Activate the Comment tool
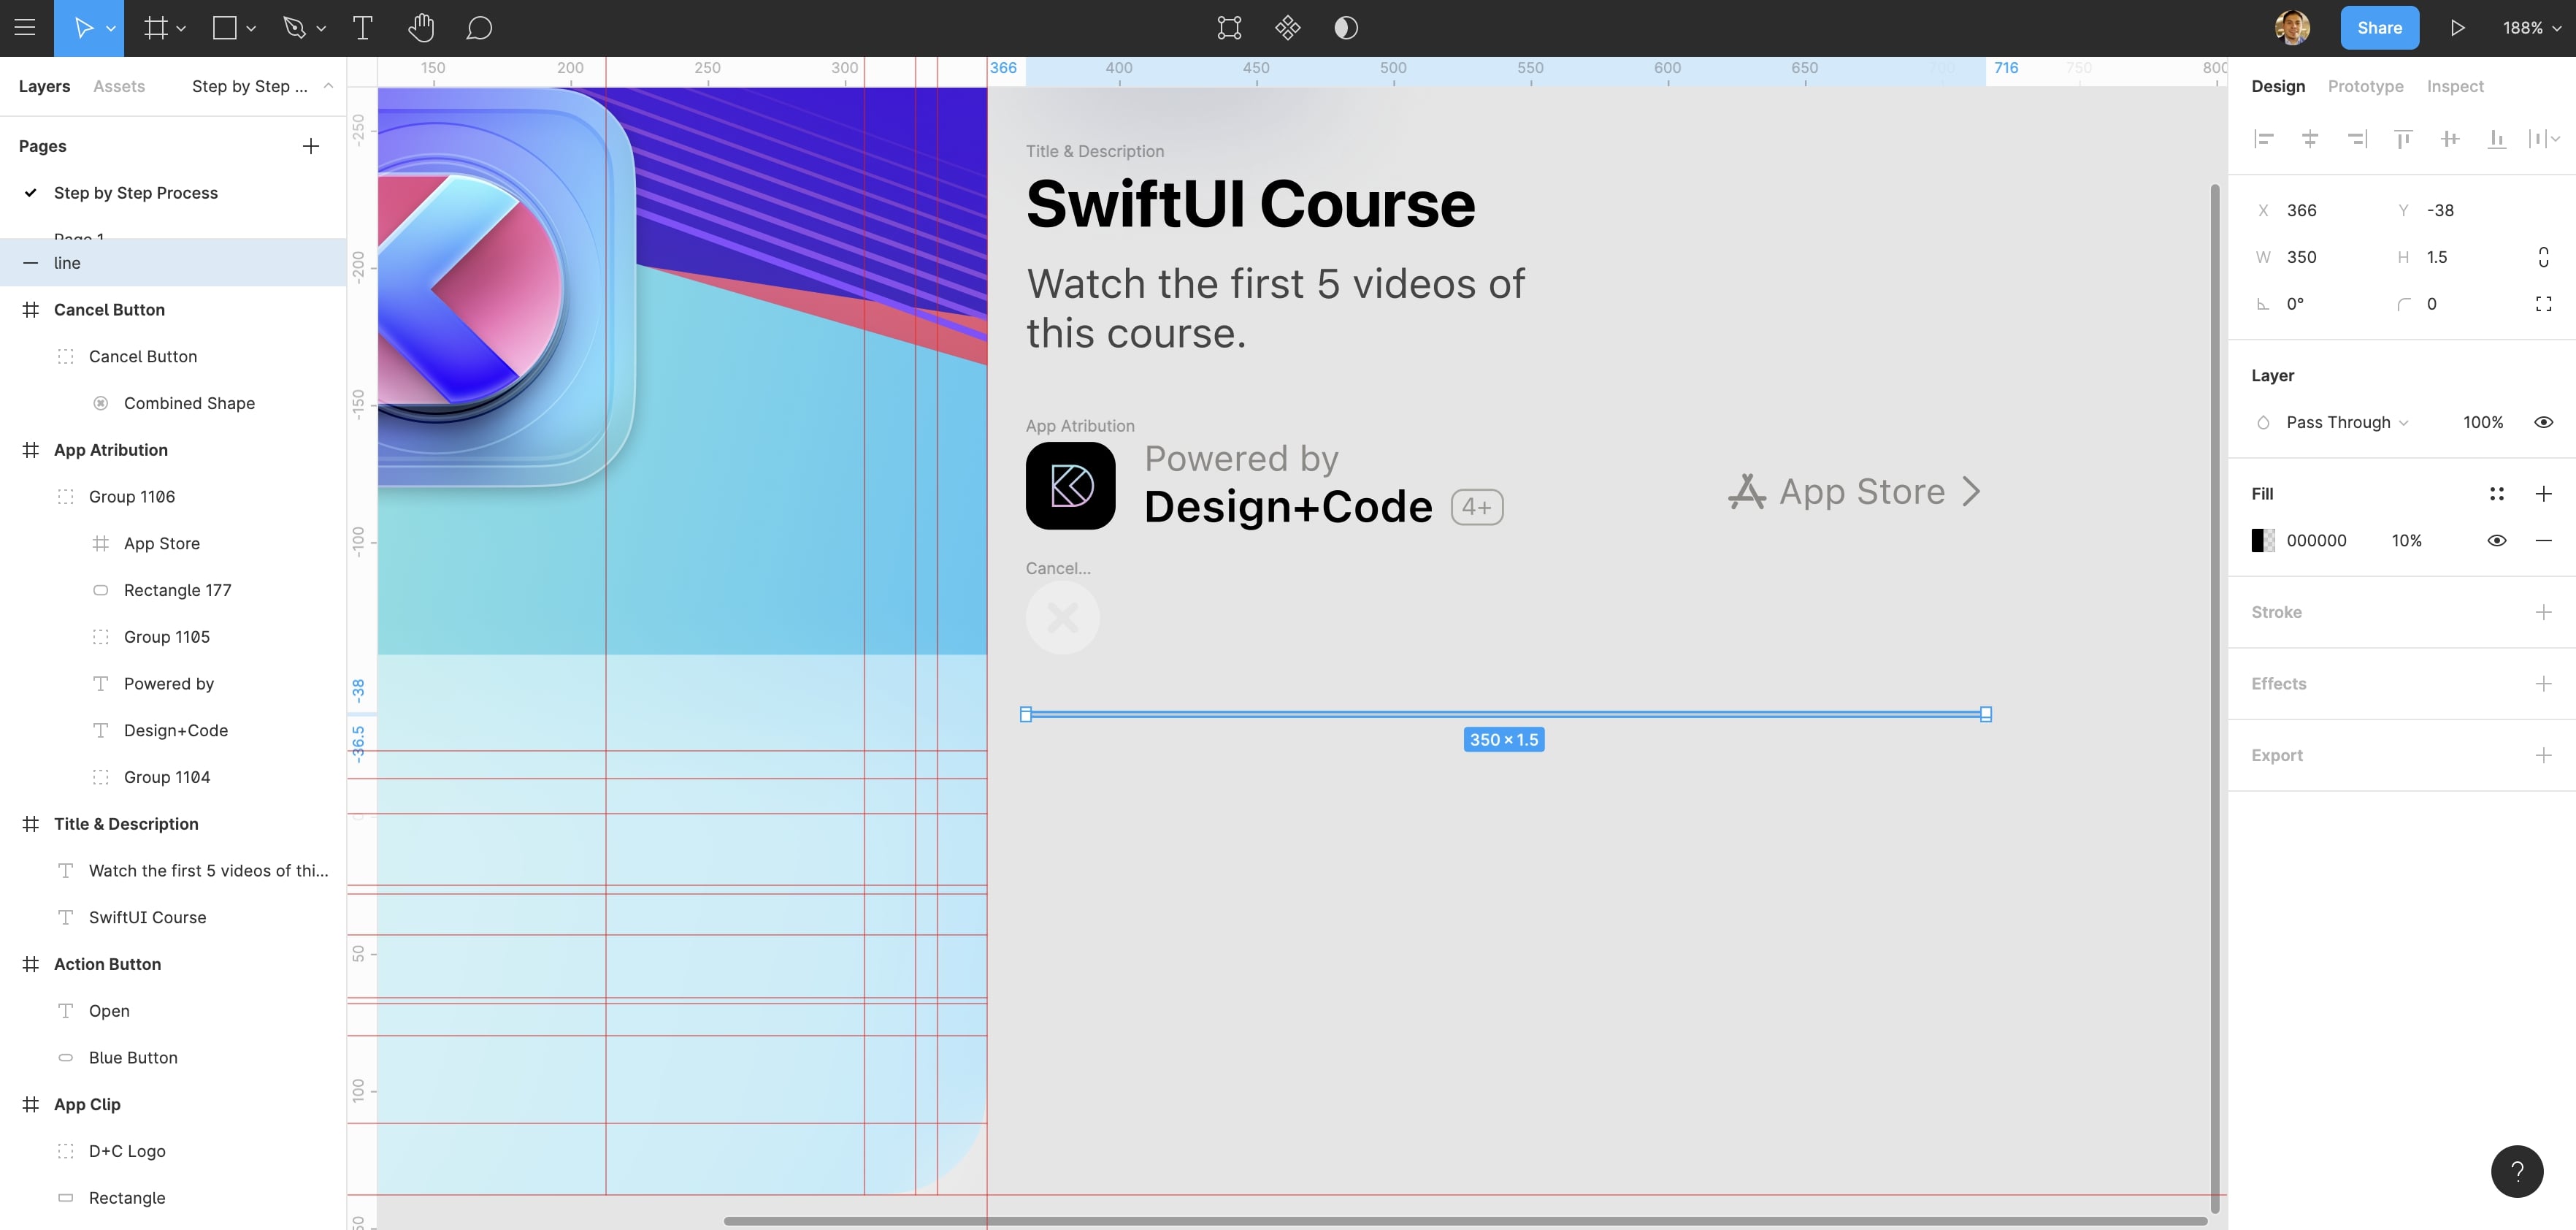Viewport: 2576px width, 1230px height. coord(479,28)
